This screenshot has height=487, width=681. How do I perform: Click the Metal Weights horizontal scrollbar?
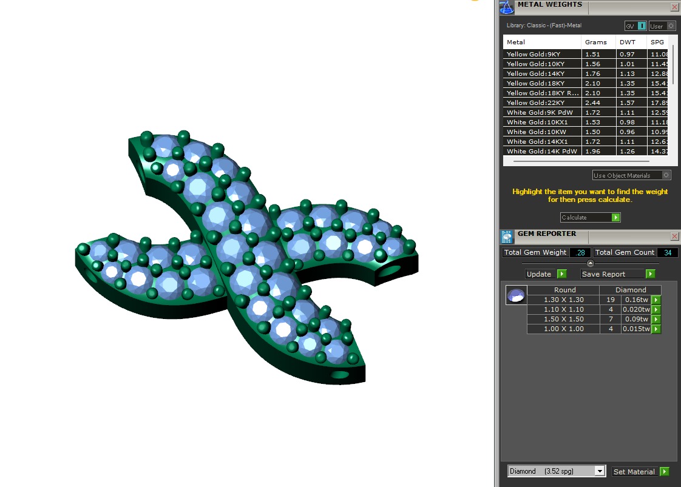tap(581, 161)
